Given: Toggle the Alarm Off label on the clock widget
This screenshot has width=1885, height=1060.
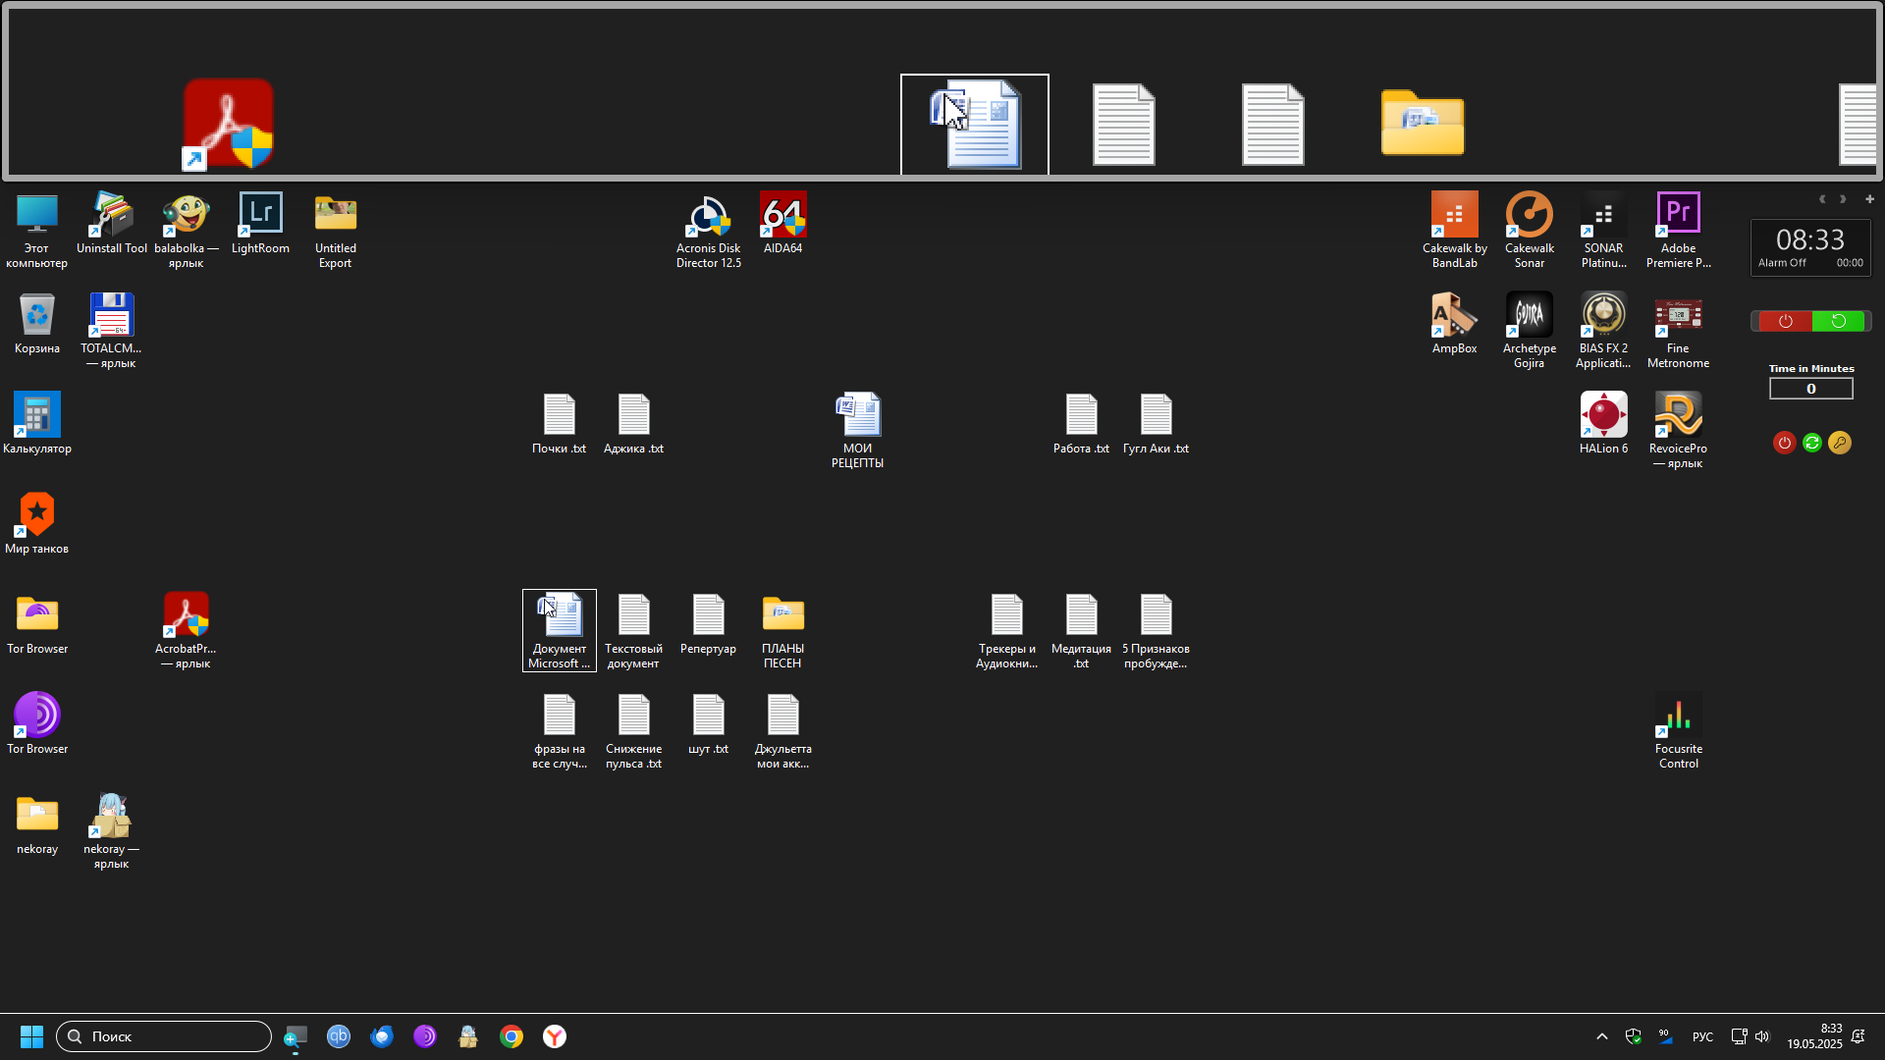Looking at the screenshot, I should tap(1781, 263).
